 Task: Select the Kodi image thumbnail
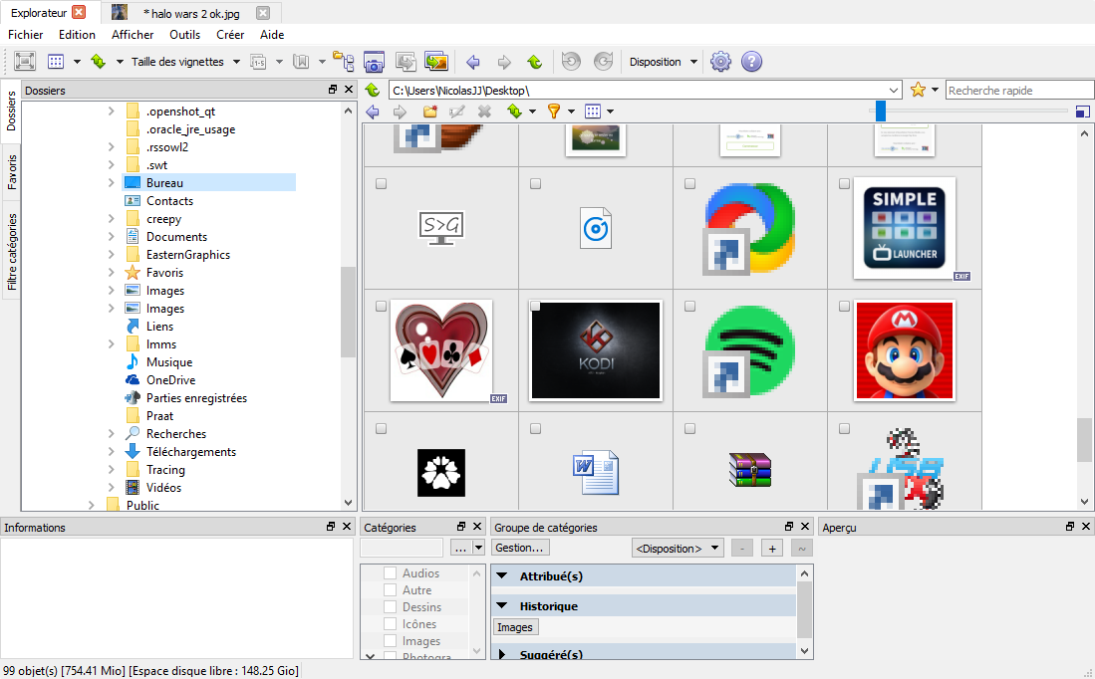(x=596, y=350)
